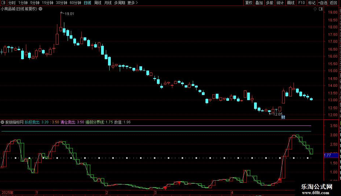This screenshot has height=196, width=341.
Task: Click the 清仓卖出: 3.50 label
Action: 72,122
